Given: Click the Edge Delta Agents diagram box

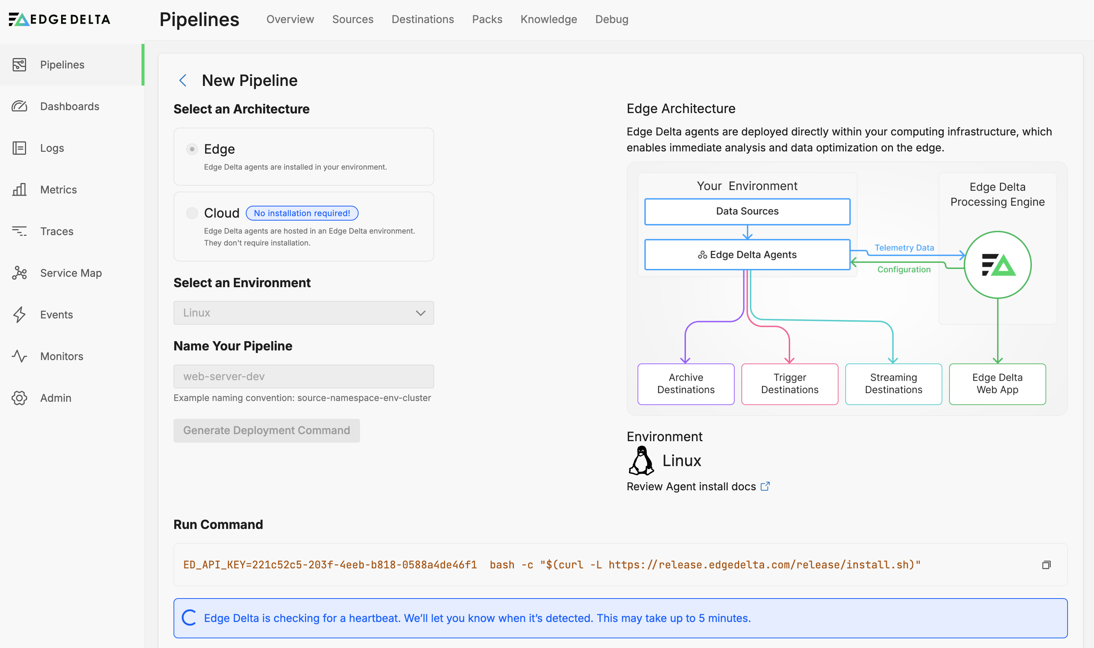Looking at the screenshot, I should [747, 254].
